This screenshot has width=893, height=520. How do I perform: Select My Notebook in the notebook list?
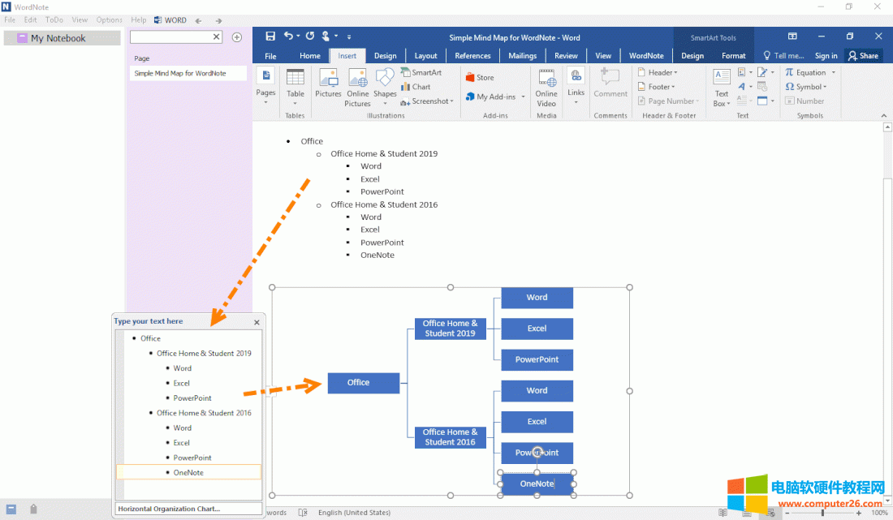coord(58,38)
